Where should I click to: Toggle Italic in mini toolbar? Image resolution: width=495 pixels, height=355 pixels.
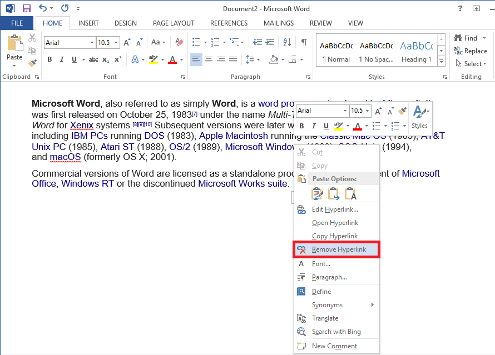click(x=314, y=126)
